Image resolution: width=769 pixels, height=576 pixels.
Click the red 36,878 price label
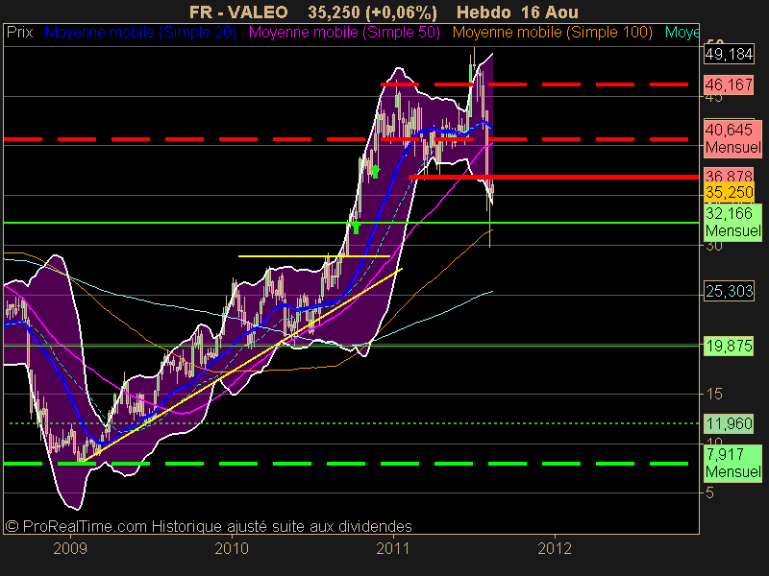click(x=729, y=175)
